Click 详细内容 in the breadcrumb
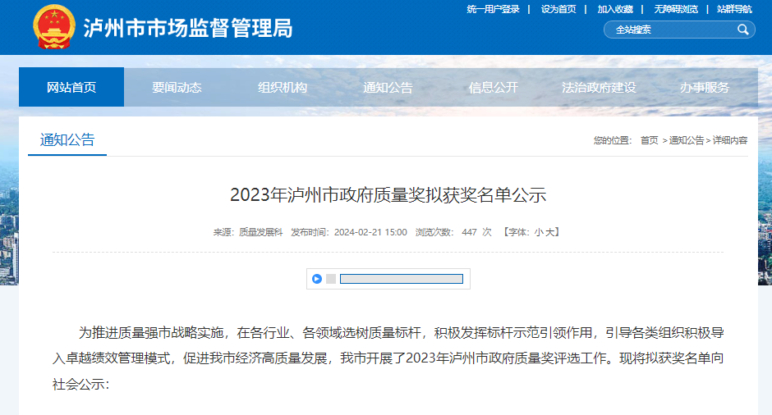This screenshot has width=772, height=415. click(729, 140)
